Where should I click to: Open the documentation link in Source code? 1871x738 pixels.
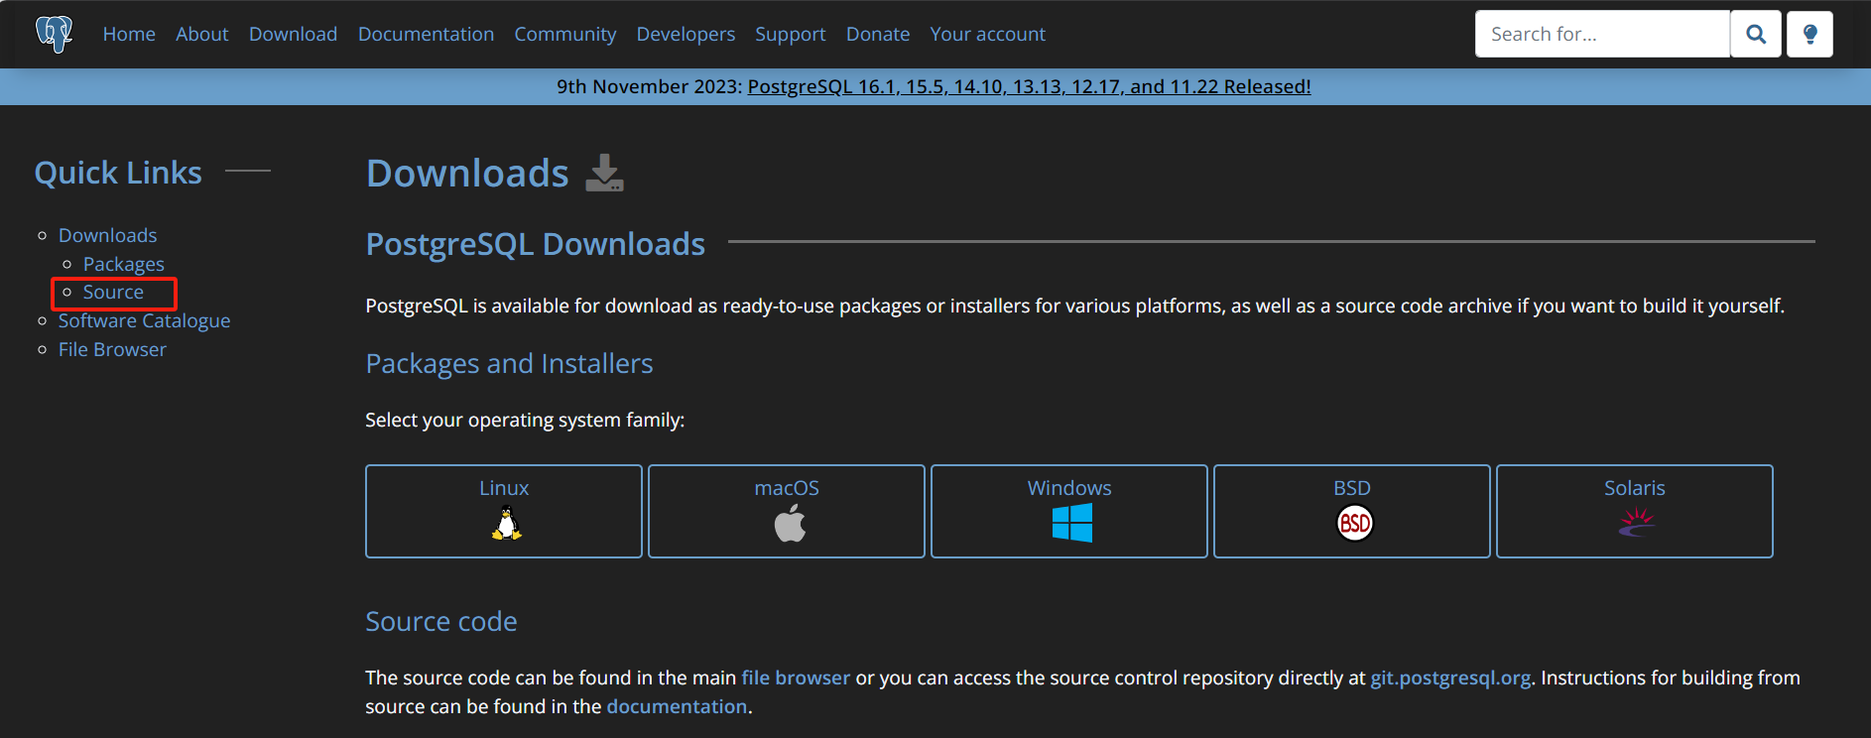[x=677, y=706]
